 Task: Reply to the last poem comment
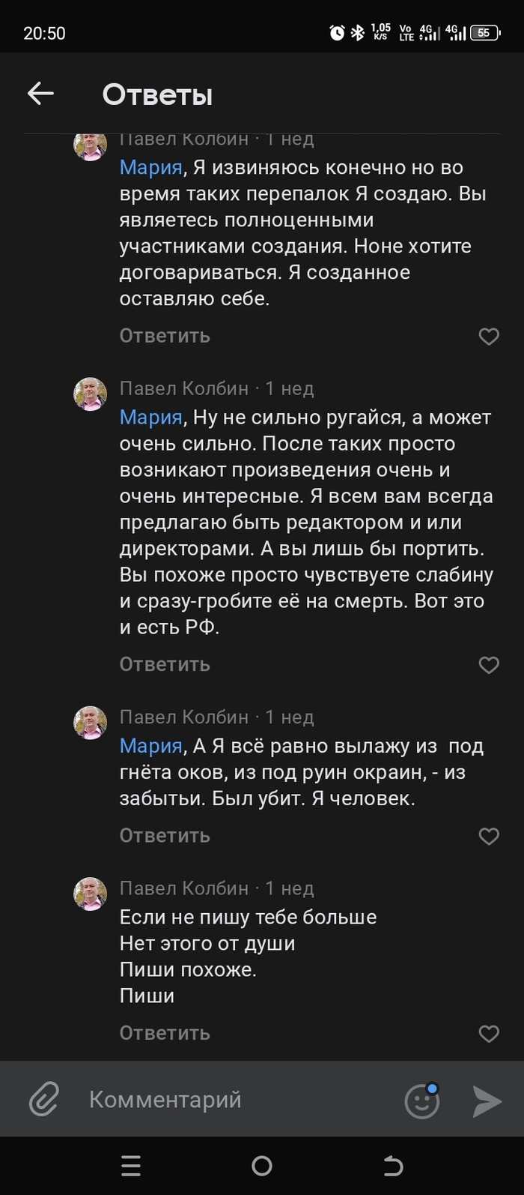165,1033
